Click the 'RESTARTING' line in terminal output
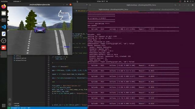195x109 pixels. click(x=99, y=24)
